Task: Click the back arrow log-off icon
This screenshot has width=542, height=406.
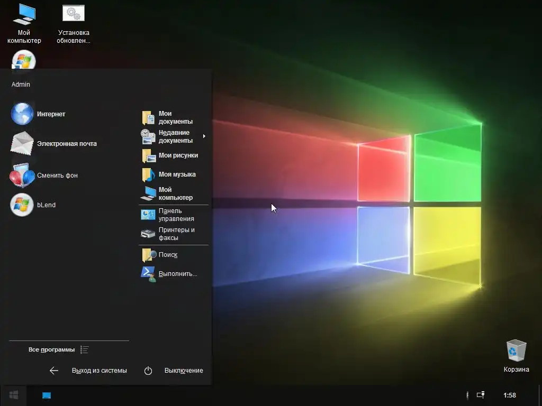Action: [54, 371]
